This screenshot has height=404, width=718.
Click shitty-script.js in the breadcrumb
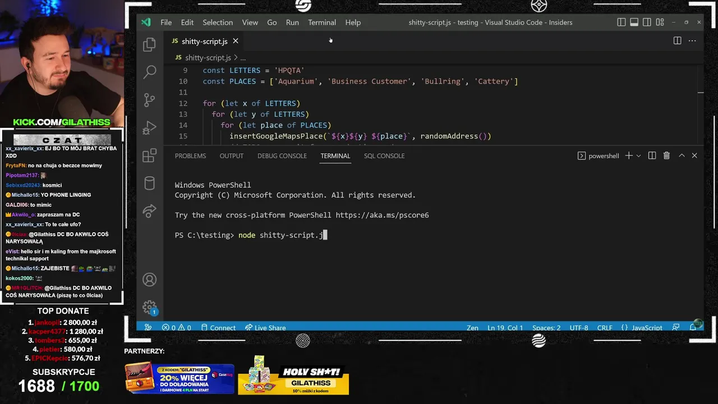(x=208, y=58)
